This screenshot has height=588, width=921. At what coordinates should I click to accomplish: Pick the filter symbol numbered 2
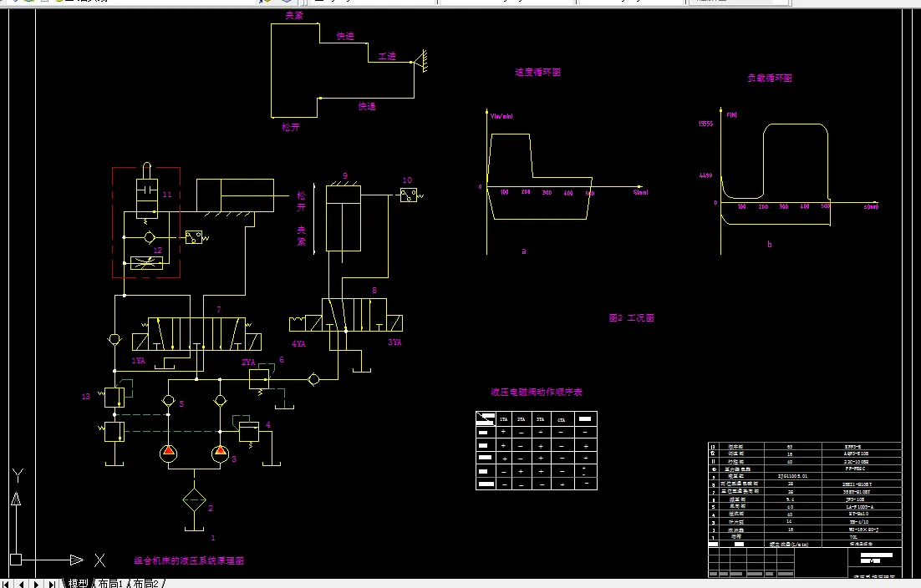coord(195,500)
